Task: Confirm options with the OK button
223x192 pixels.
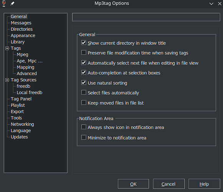Action: click(x=133, y=184)
